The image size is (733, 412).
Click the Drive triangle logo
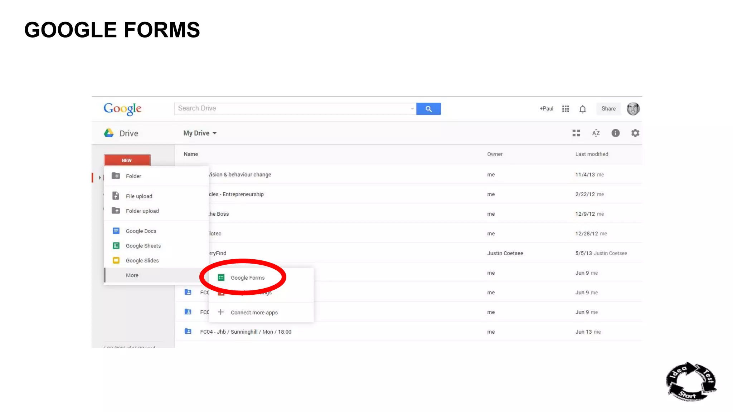pyautogui.click(x=109, y=133)
